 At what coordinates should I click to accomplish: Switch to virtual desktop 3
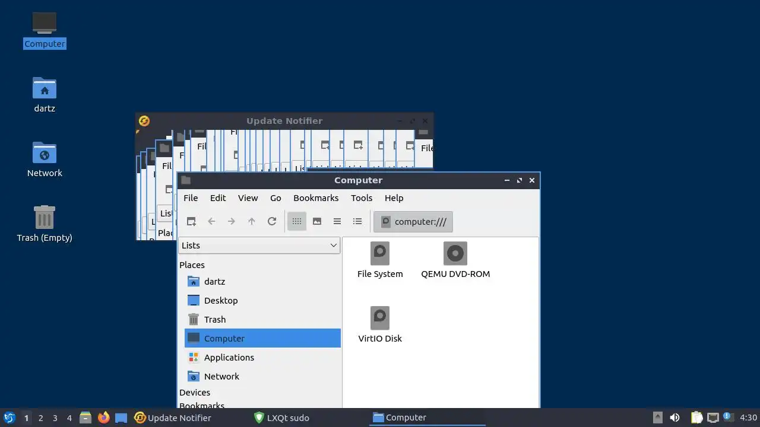[x=55, y=418]
